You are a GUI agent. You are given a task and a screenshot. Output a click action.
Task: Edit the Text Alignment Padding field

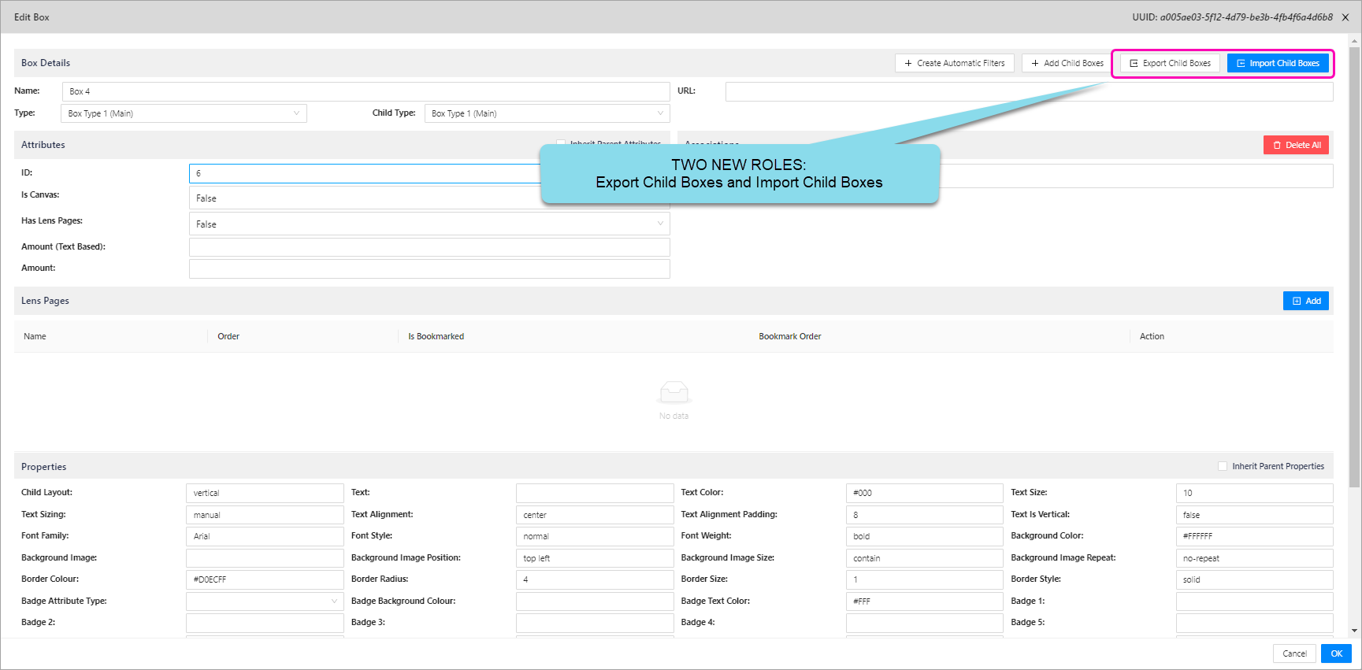coord(925,515)
